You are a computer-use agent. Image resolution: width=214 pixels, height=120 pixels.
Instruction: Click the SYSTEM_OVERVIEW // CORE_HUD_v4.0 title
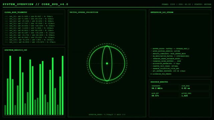click(35, 4)
